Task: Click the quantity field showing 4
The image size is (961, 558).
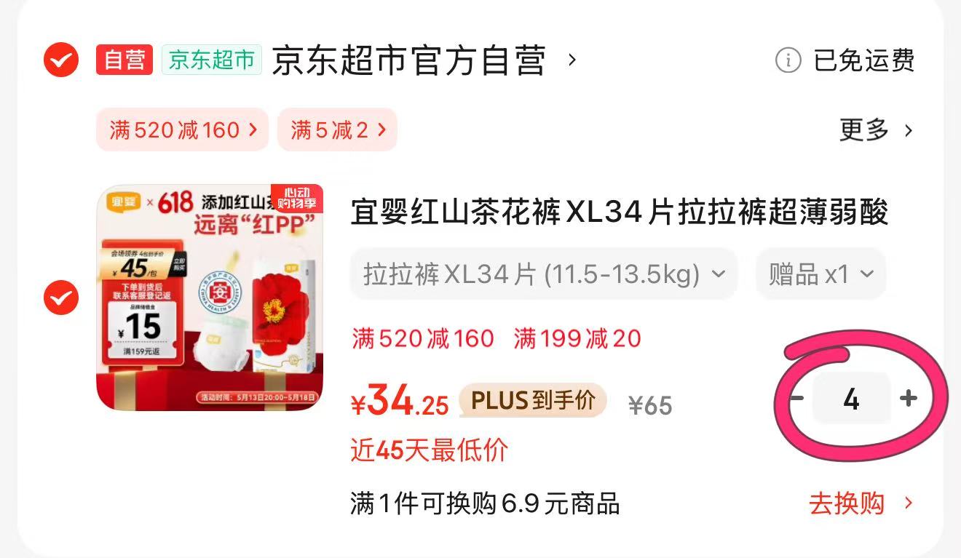Action: [852, 398]
